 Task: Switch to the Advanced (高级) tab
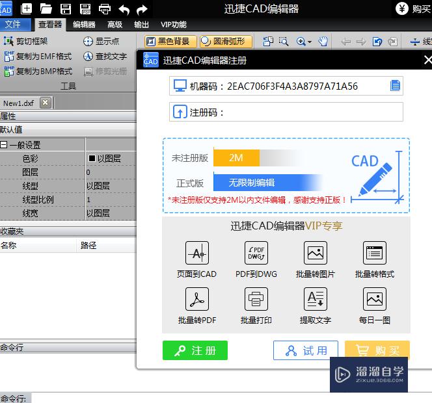115,25
